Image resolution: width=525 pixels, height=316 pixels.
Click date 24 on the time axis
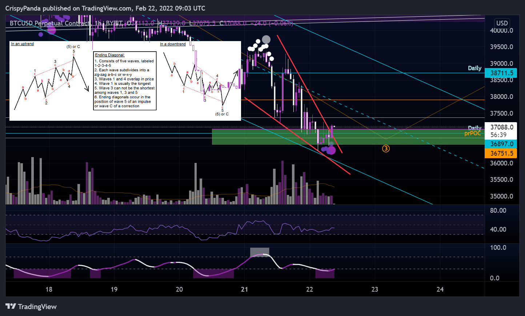(x=440, y=289)
